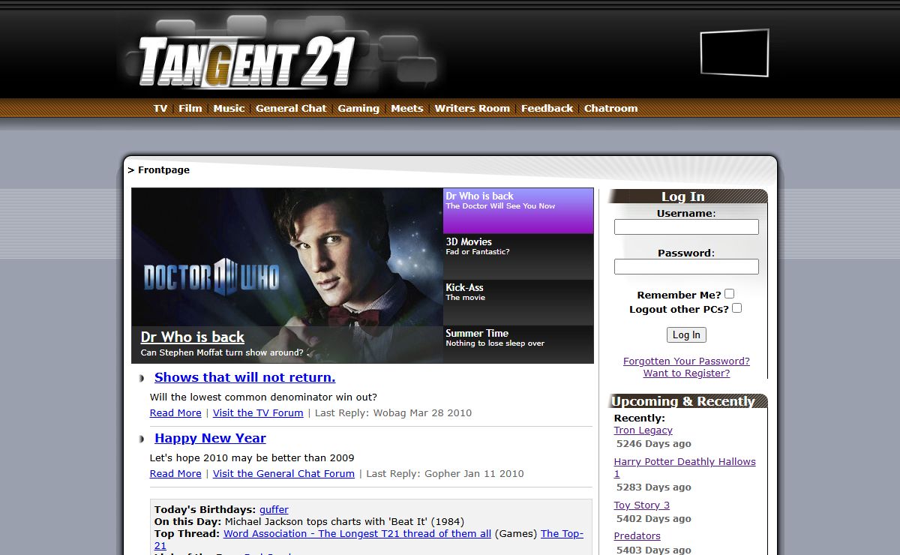Click the bullet icon beside Happy New Year
The width and height of the screenshot is (900, 555).
[x=141, y=439]
